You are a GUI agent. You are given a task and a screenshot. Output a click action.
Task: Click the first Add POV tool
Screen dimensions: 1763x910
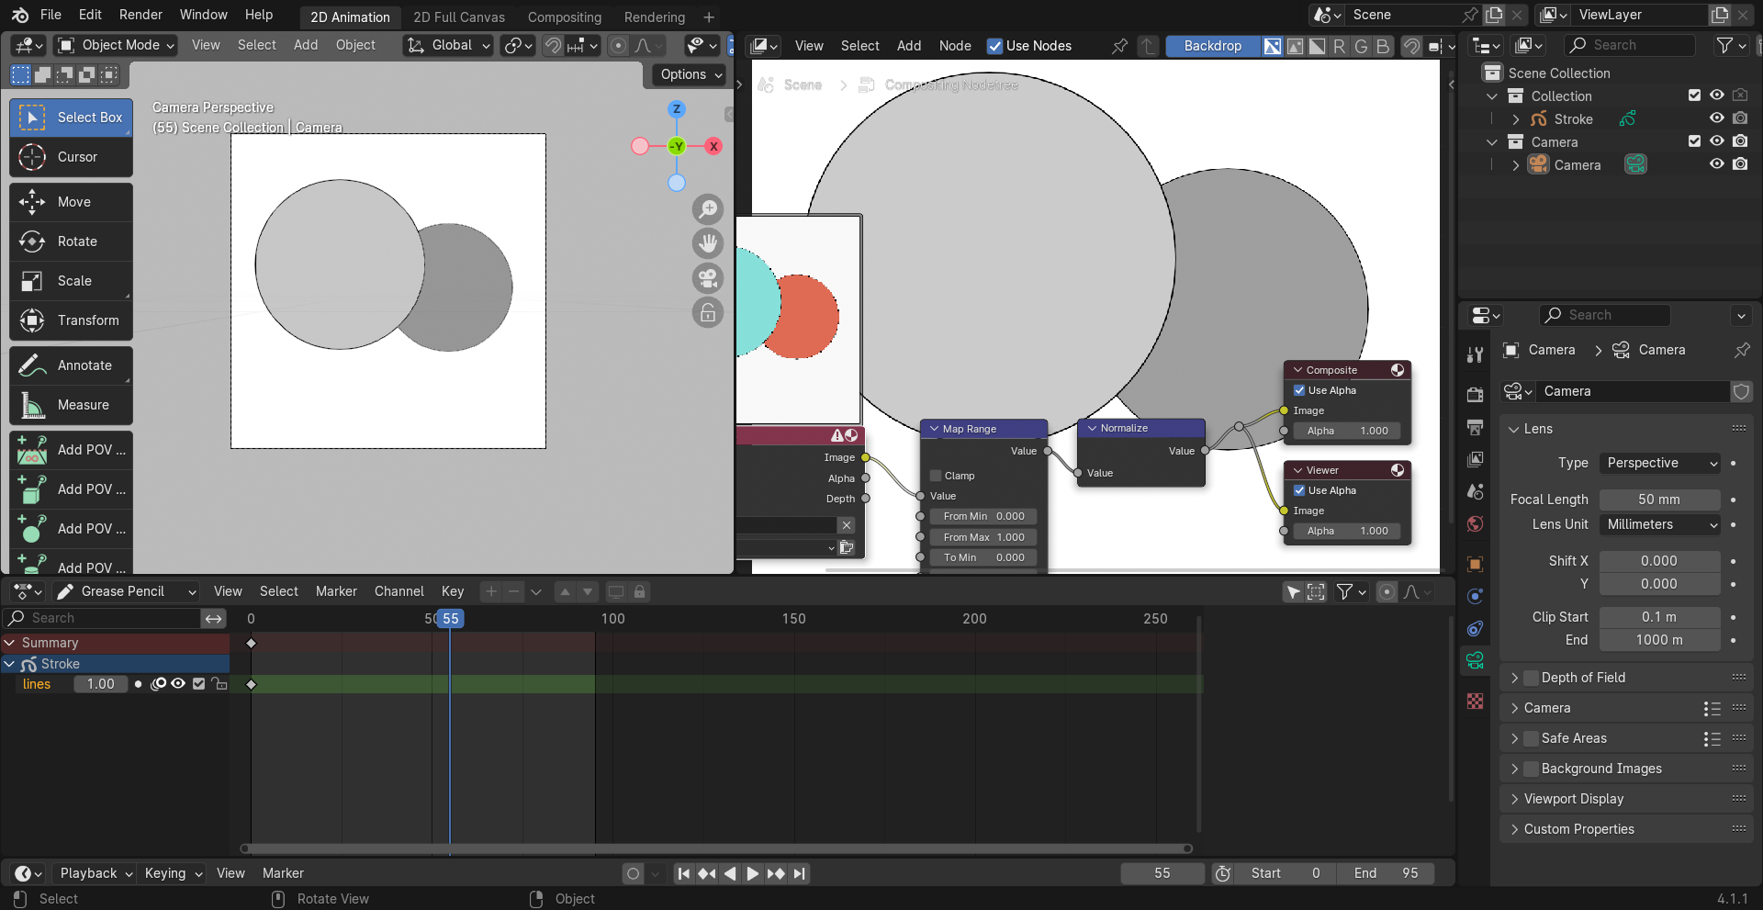click(x=71, y=450)
